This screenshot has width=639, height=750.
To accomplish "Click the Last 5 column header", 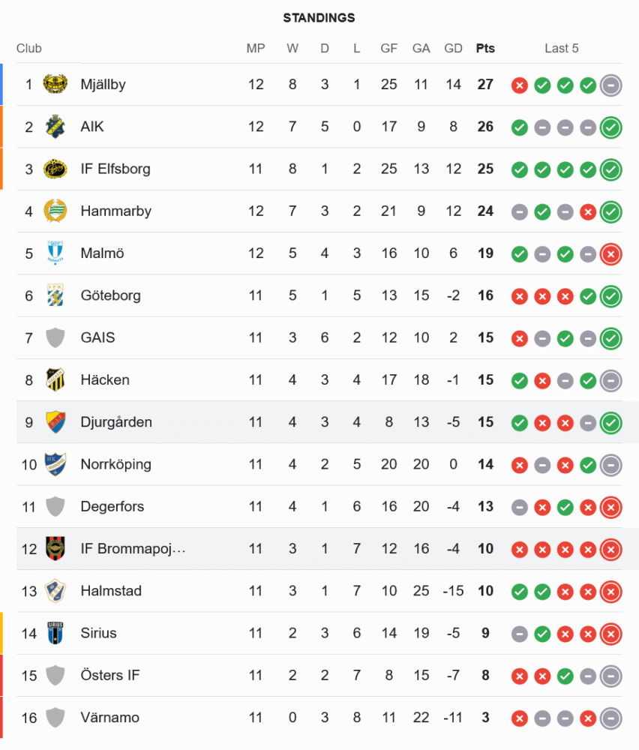I will [x=562, y=48].
